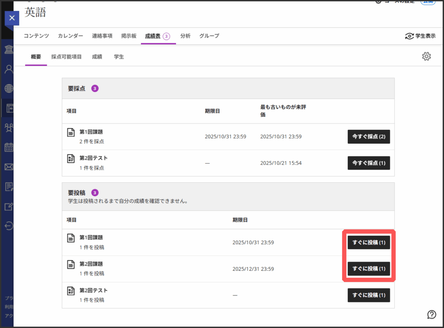Open the institution page building icon
444x328 pixels.
coord(9,49)
